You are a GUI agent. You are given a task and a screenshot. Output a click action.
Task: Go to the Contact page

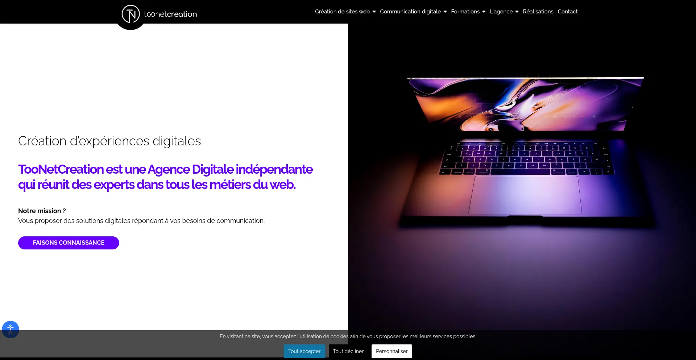click(x=568, y=12)
